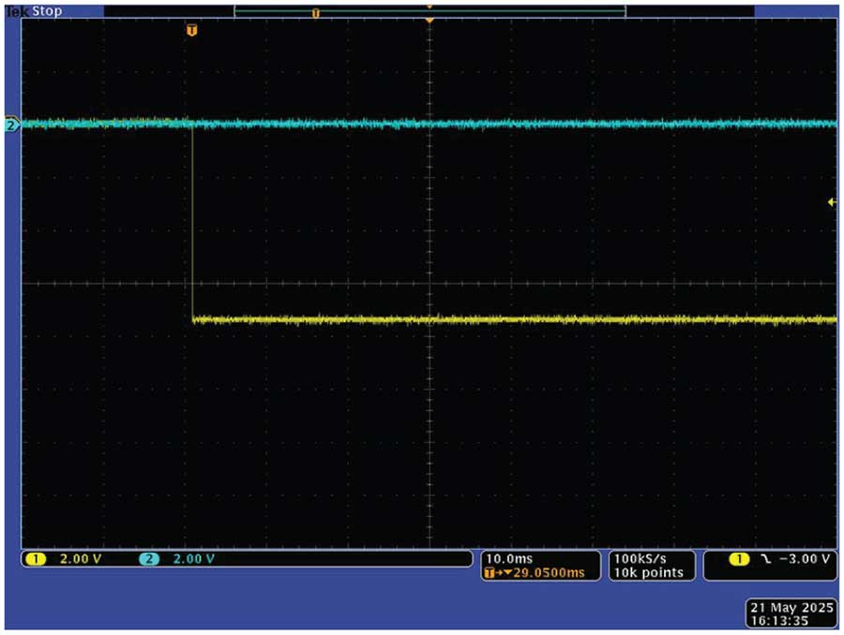Image resolution: width=844 pixels, height=635 pixels.
Task: Click the orange center expansion point triangle
Action: pos(430,20)
